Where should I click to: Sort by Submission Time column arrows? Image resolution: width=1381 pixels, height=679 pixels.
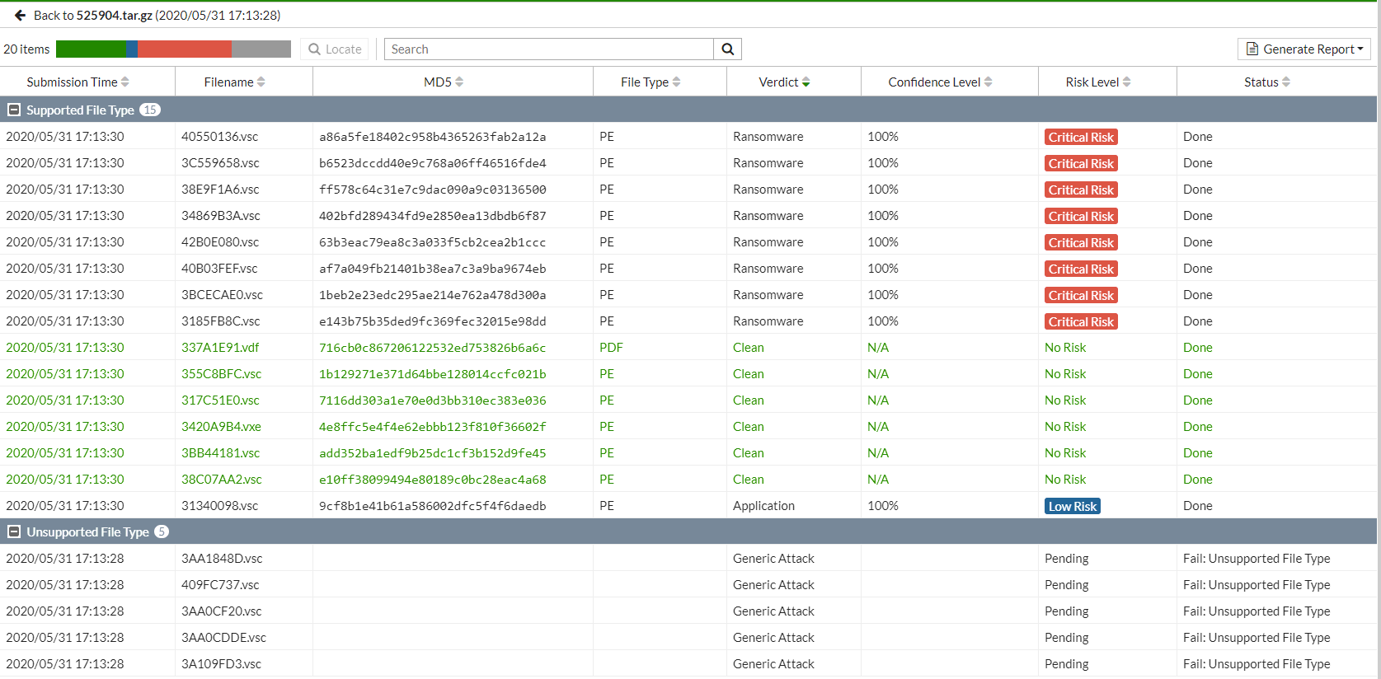click(125, 82)
